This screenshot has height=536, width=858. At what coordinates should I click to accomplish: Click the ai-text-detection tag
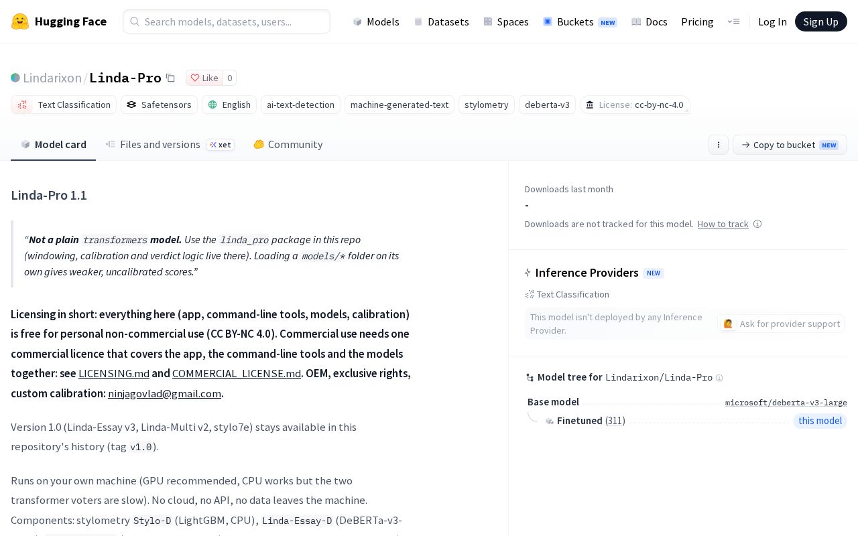pyautogui.click(x=300, y=105)
